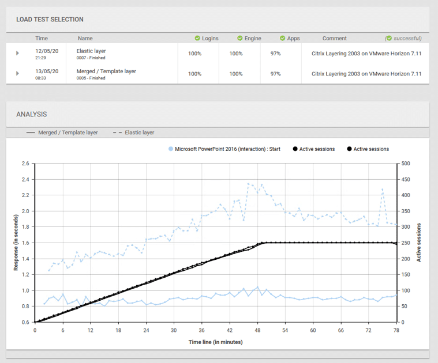Click the vertical Active sessions axis label
This screenshot has width=438, height=363.
[x=419, y=243]
